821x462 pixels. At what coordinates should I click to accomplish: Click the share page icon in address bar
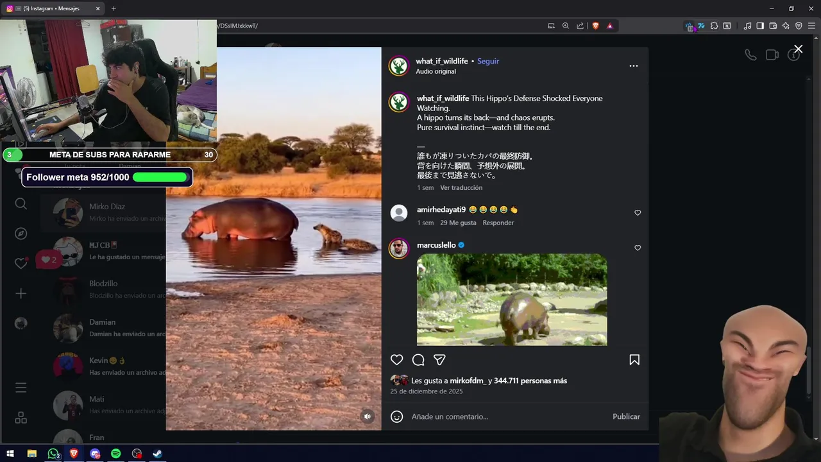coord(580,26)
